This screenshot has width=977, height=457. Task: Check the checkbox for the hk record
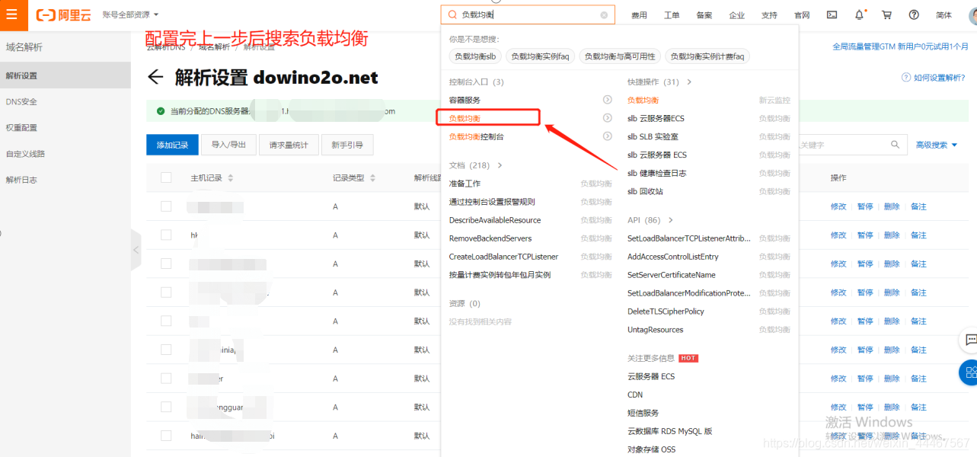tap(166, 235)
